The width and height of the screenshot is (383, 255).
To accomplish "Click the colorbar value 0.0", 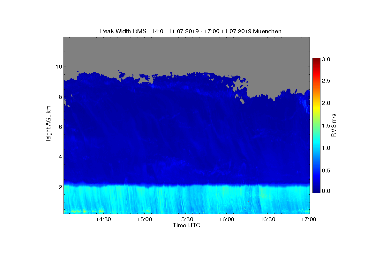I will [x=326, y=191].
